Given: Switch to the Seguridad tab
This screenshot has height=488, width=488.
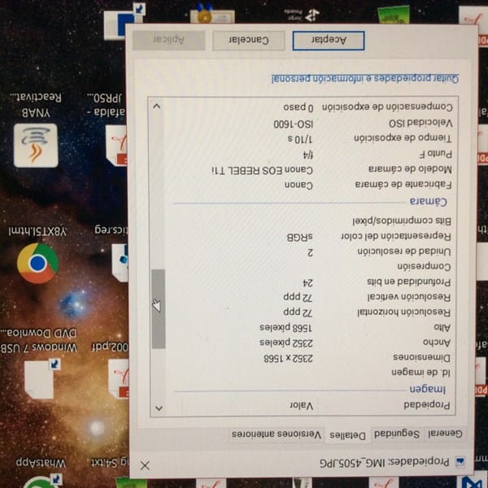Looking at the screenshot, I should pyautogui.click(x=397, y=434).
